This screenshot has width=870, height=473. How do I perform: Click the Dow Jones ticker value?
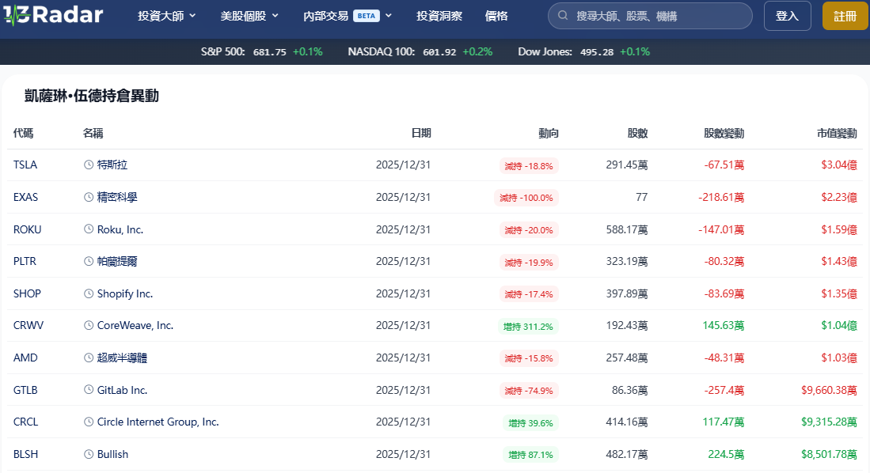[x=597, y=51]
